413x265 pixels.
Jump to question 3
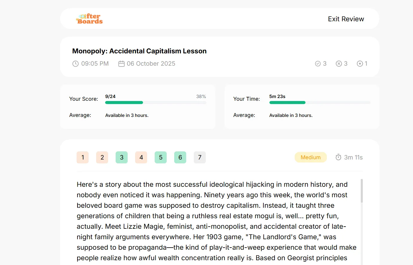(x=122, y=157)
